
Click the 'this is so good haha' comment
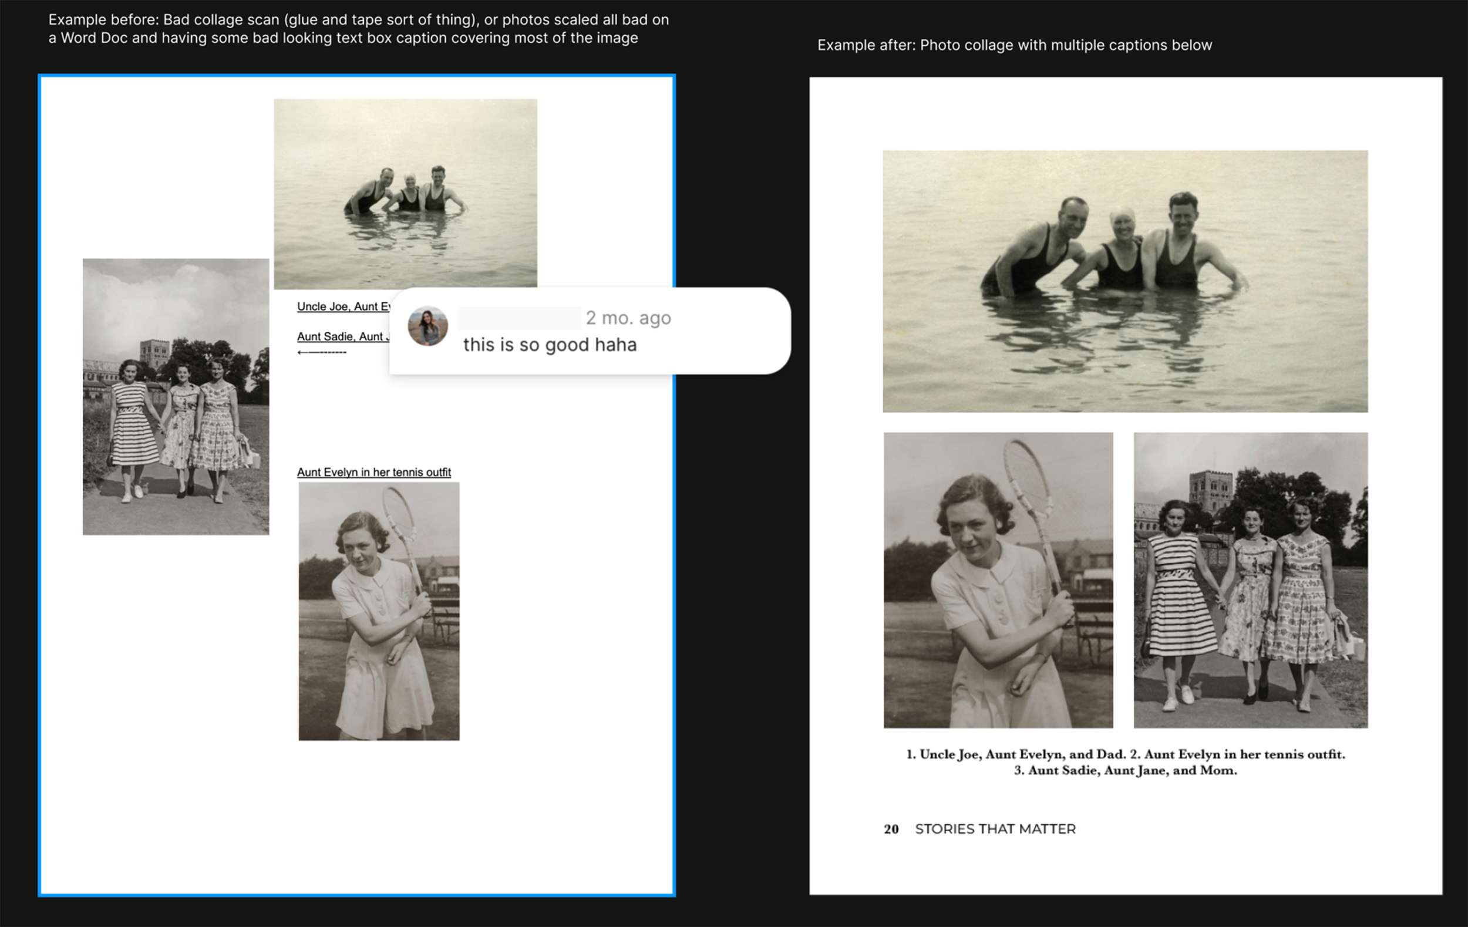[549, 345]
